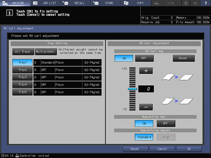Switch to the COPY tab
Viewport: 211px width, 158px height.
pyautogui.click(x=136, y=3)
